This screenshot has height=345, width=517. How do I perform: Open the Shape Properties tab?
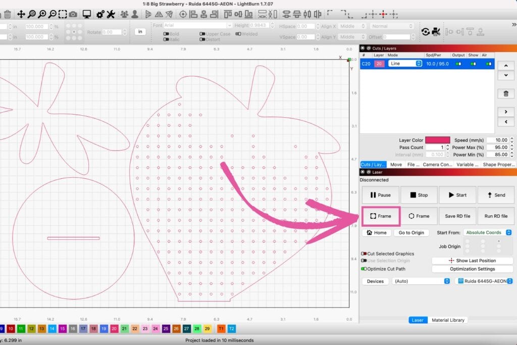coord(498,164)
